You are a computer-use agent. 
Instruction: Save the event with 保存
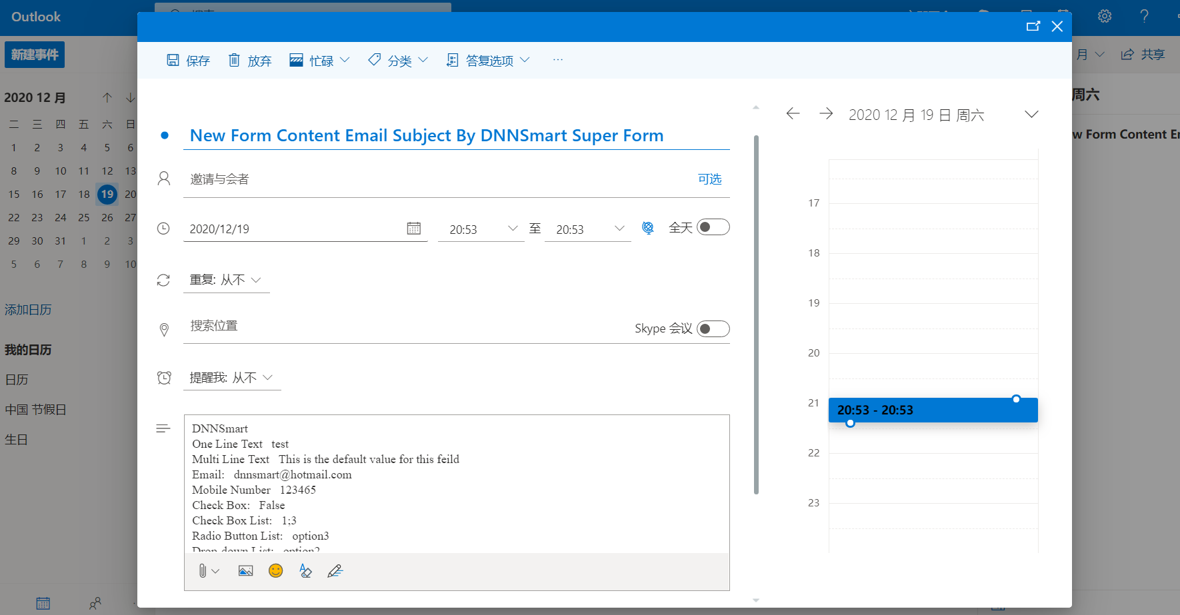pyautogui.click(x=188, y=61)
